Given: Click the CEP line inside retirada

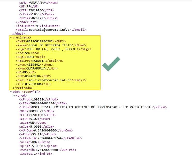Looking at the screenshot, I should click(33, 76).
